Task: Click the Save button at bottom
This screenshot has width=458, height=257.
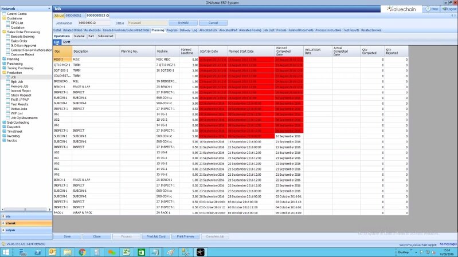Action: point(68,236)
